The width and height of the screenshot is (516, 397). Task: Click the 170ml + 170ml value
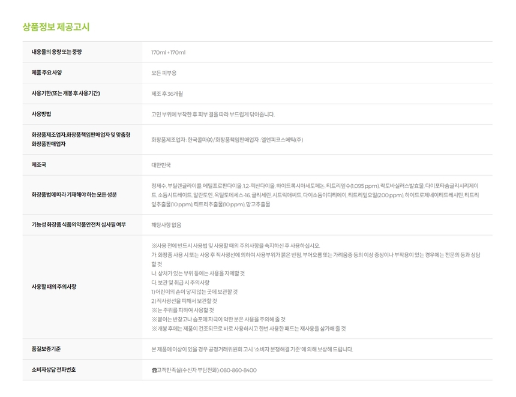pyautogui.click(x=168, y=52)
